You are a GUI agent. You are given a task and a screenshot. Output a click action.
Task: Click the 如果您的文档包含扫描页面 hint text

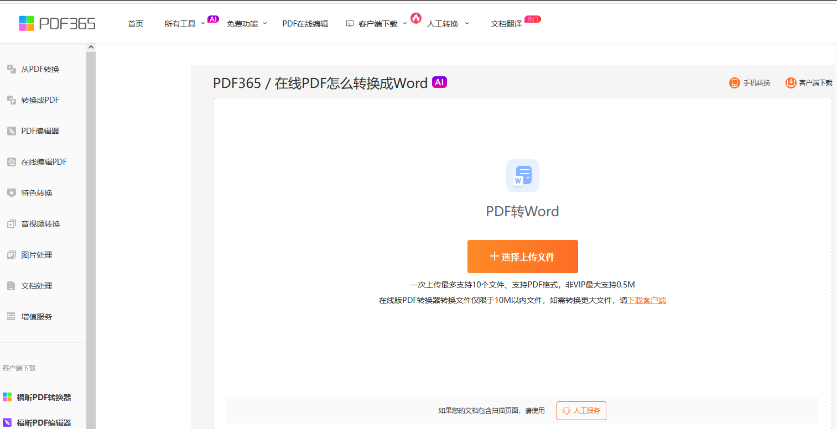click(492, 411)
